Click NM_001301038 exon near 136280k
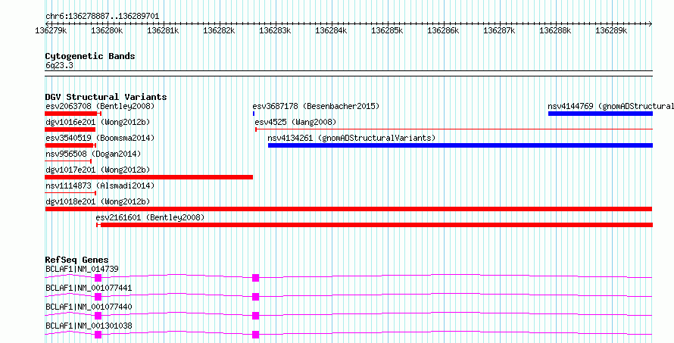The width and height of the screenshot is (674, 343). (98, 335)
